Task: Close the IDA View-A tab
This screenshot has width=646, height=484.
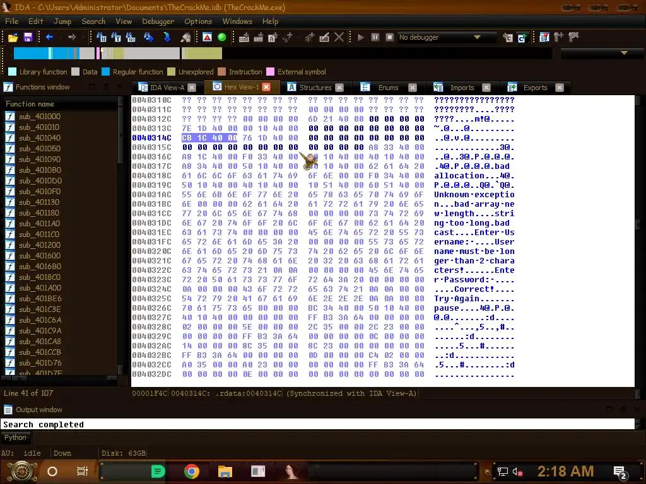Action: 192,88
